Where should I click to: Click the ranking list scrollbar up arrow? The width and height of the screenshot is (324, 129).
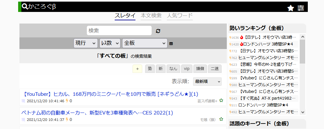pos(303,37)
